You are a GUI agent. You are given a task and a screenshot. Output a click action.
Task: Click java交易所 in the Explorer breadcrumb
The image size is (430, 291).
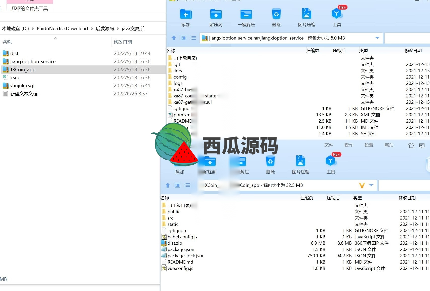coord(133,28)
